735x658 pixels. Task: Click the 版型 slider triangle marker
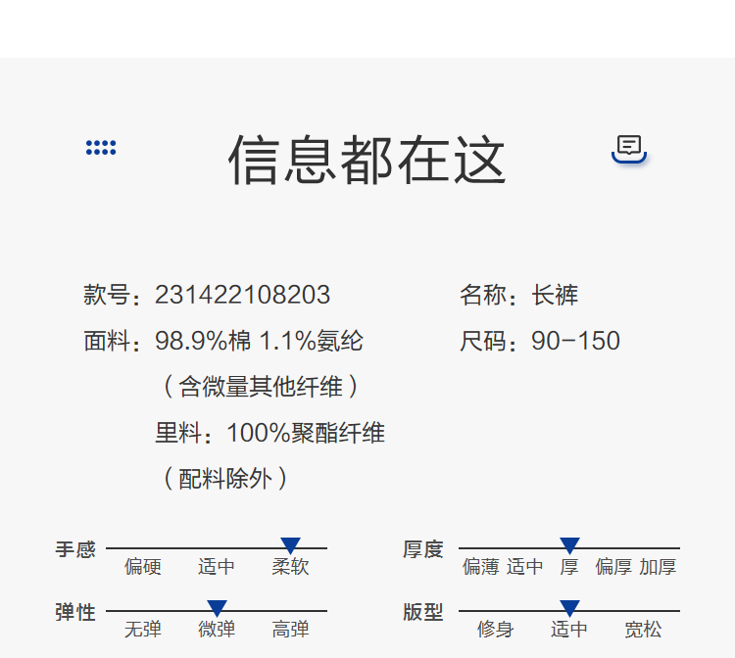coord(569,608)
